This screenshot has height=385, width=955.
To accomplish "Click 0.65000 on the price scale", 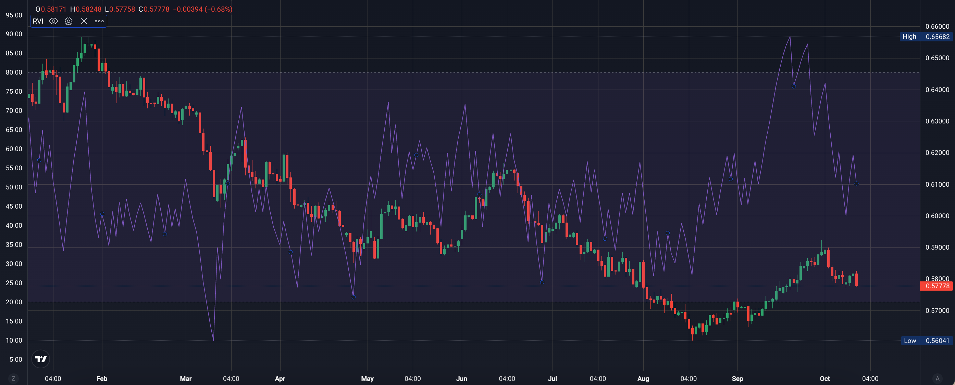I will (x=937, y=58).
